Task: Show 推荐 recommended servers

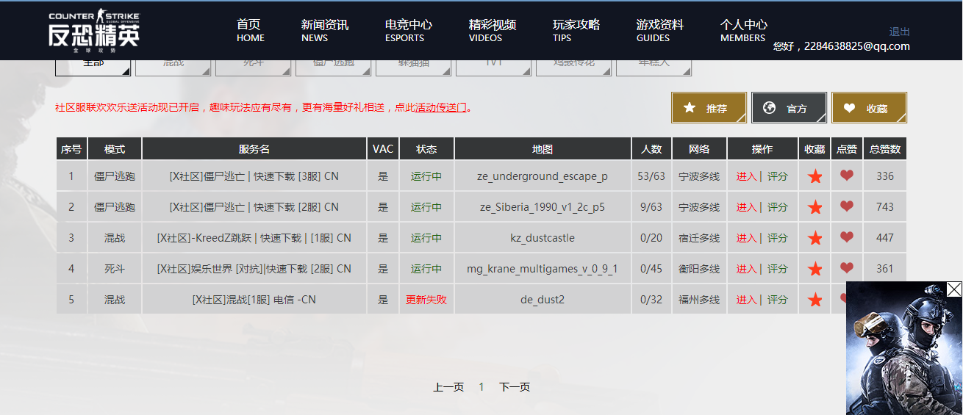Action: coord(709,108)
